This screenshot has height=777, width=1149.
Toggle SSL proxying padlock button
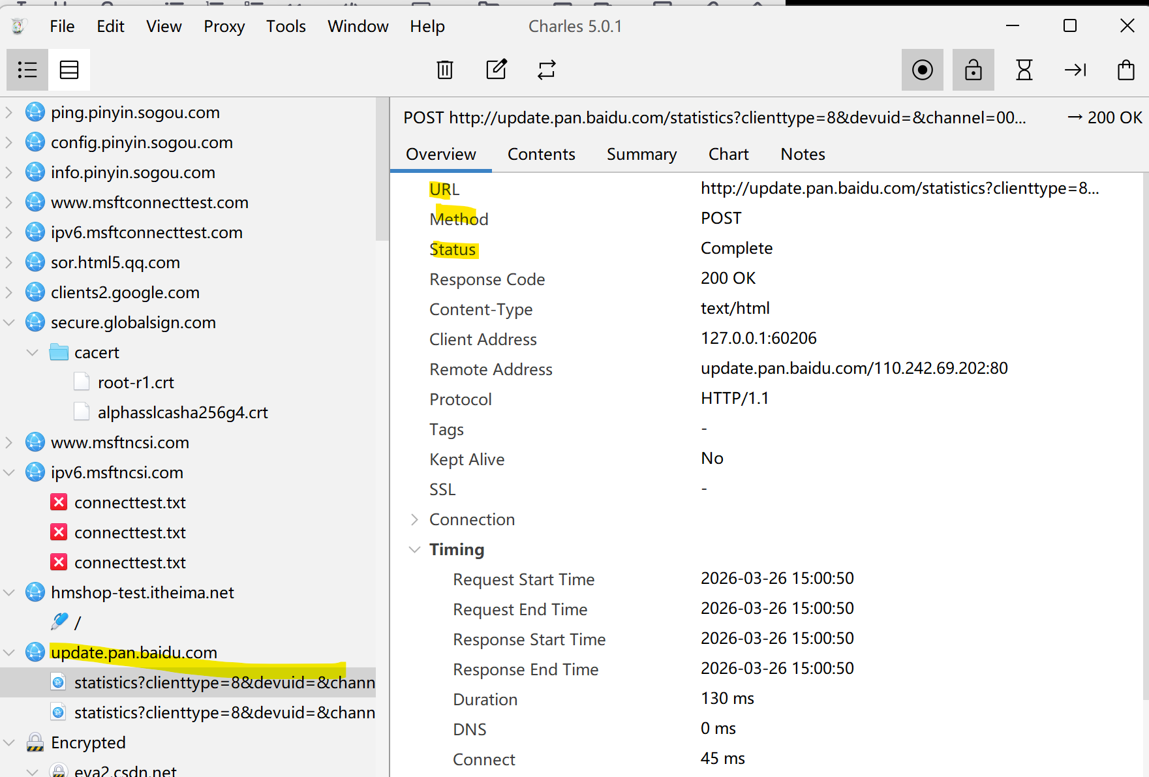973,70
